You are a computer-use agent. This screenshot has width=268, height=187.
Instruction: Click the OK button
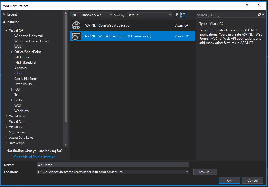[x=229, y=181]
